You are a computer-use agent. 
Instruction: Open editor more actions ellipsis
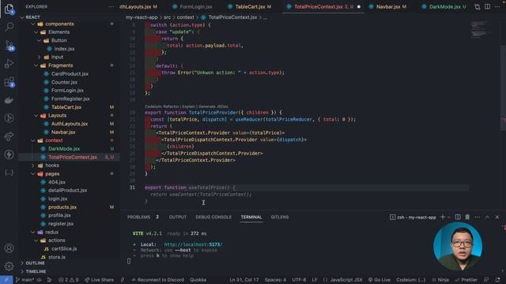click(497, 6)
